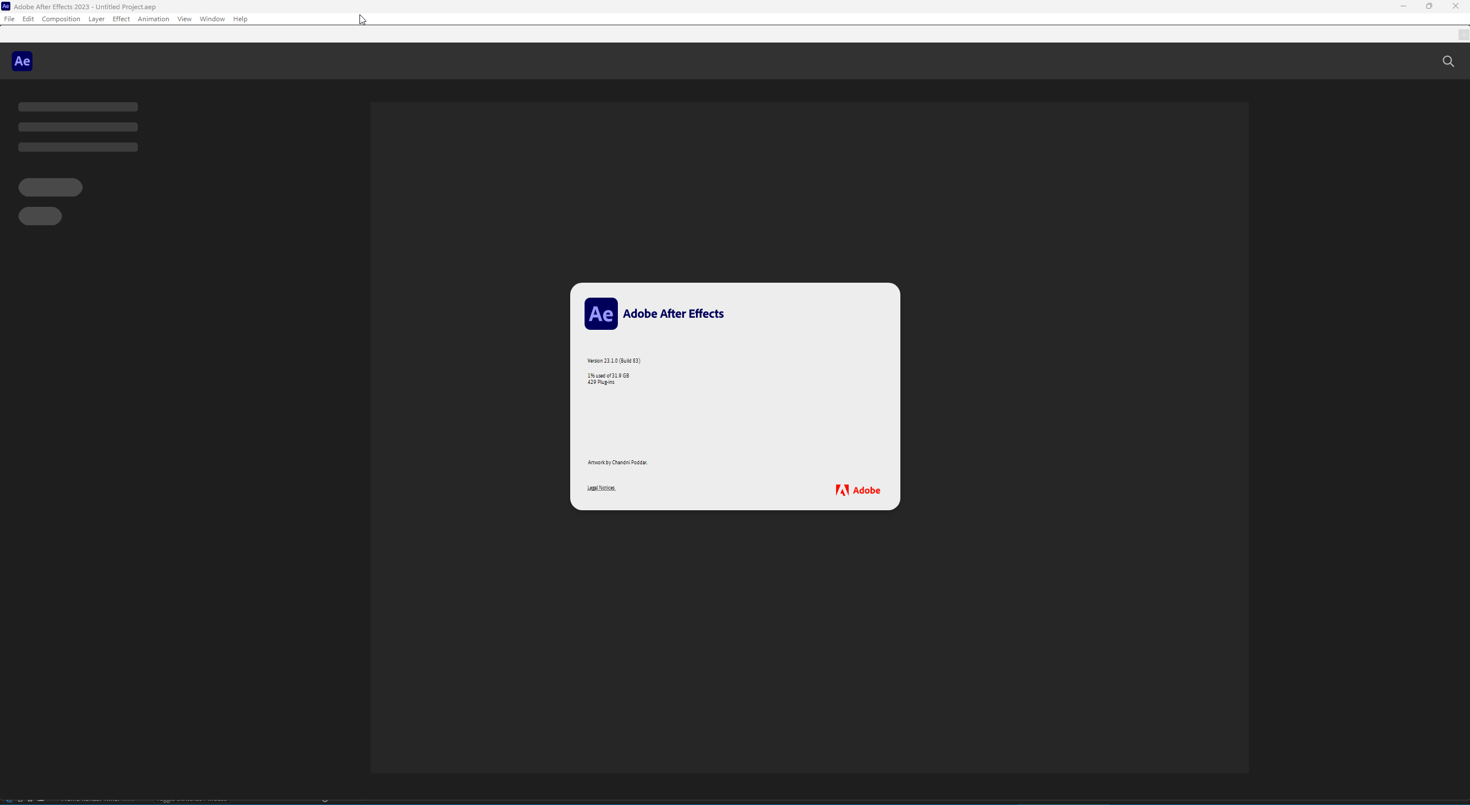Click the Ae home logo in the header

(x=22, y=61)
